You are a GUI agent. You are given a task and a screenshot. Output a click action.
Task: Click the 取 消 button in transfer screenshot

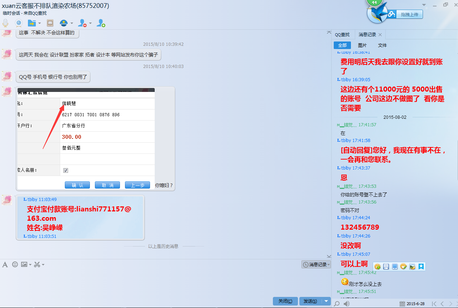point(107,185)
